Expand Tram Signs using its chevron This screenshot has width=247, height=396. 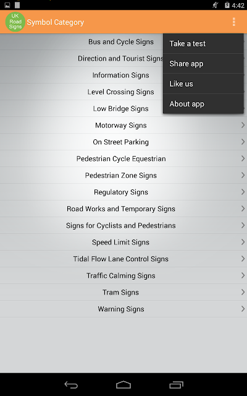(243, 292)
